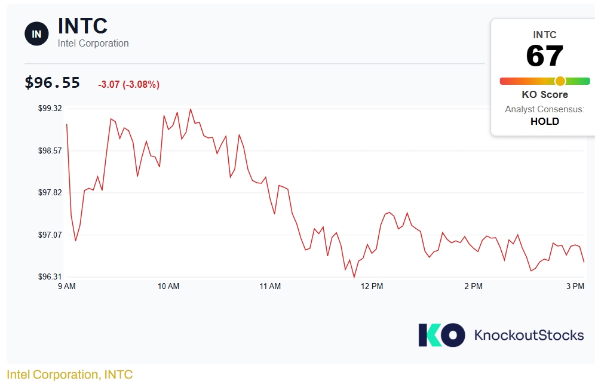Click the $98.57 y-axis label
The height and width of the screenshot is (384, 595).
[50, 150]
